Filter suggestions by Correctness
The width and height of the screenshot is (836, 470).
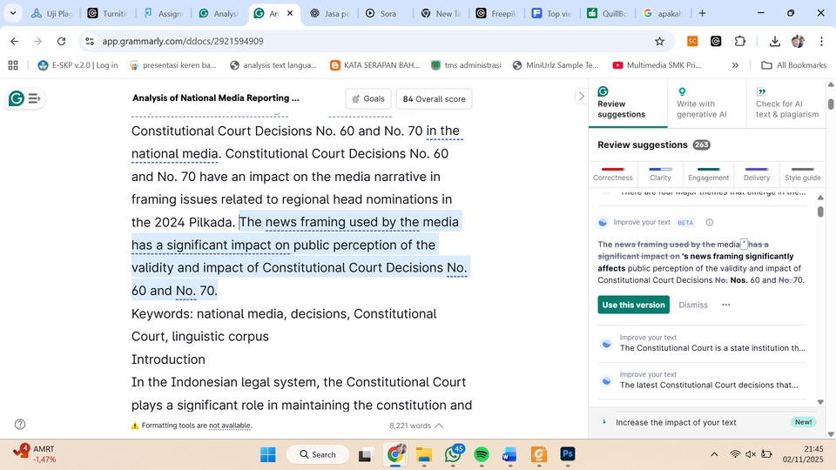click(613, 174)
